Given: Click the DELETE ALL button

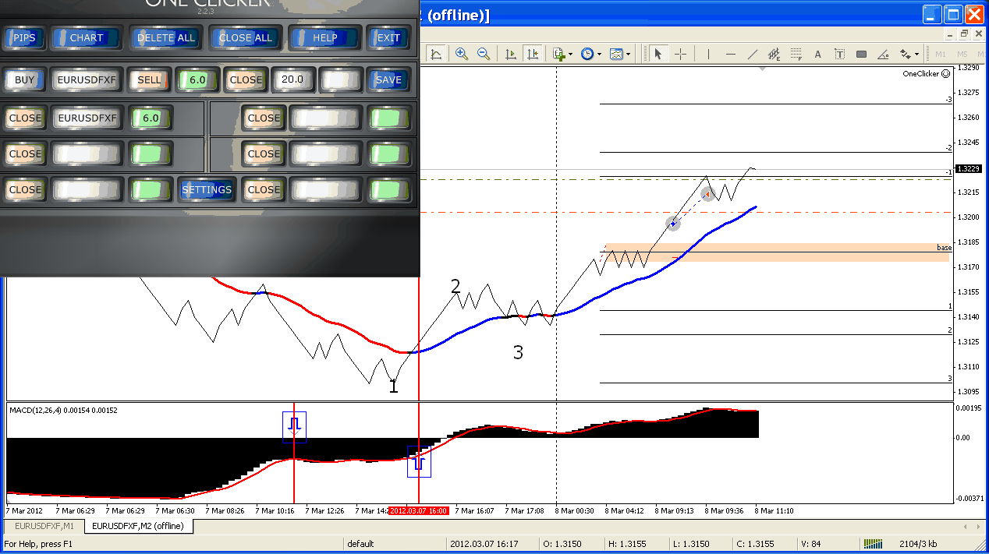Looking at the screenshot, I should [x=166, y=37].
